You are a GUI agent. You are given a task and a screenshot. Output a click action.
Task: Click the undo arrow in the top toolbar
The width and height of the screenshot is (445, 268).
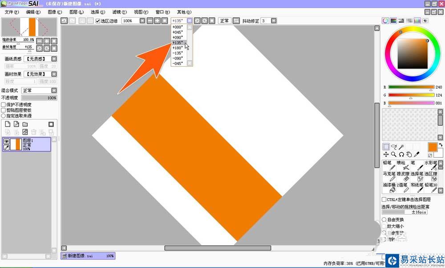pyautogui.click(x=64, y=21)
